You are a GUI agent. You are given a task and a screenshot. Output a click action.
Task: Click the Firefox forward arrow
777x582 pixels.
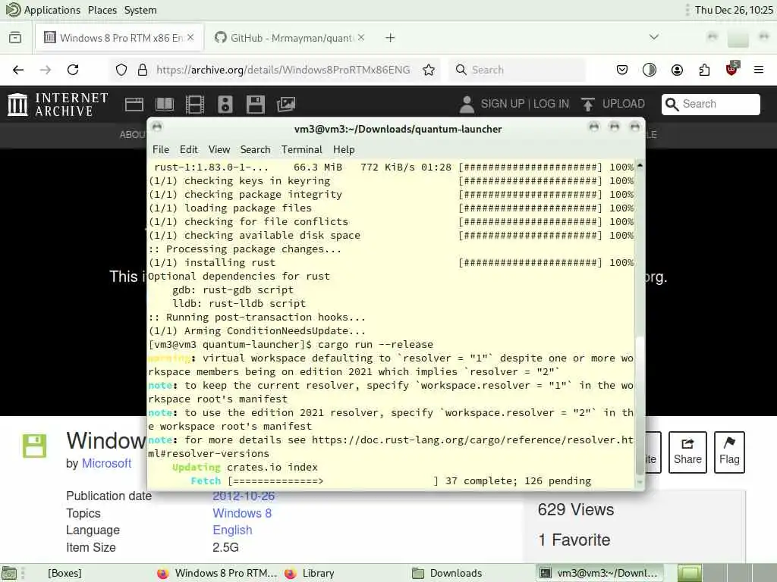point(45,70)
